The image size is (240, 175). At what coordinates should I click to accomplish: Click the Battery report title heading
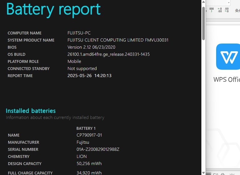point(53,9)
